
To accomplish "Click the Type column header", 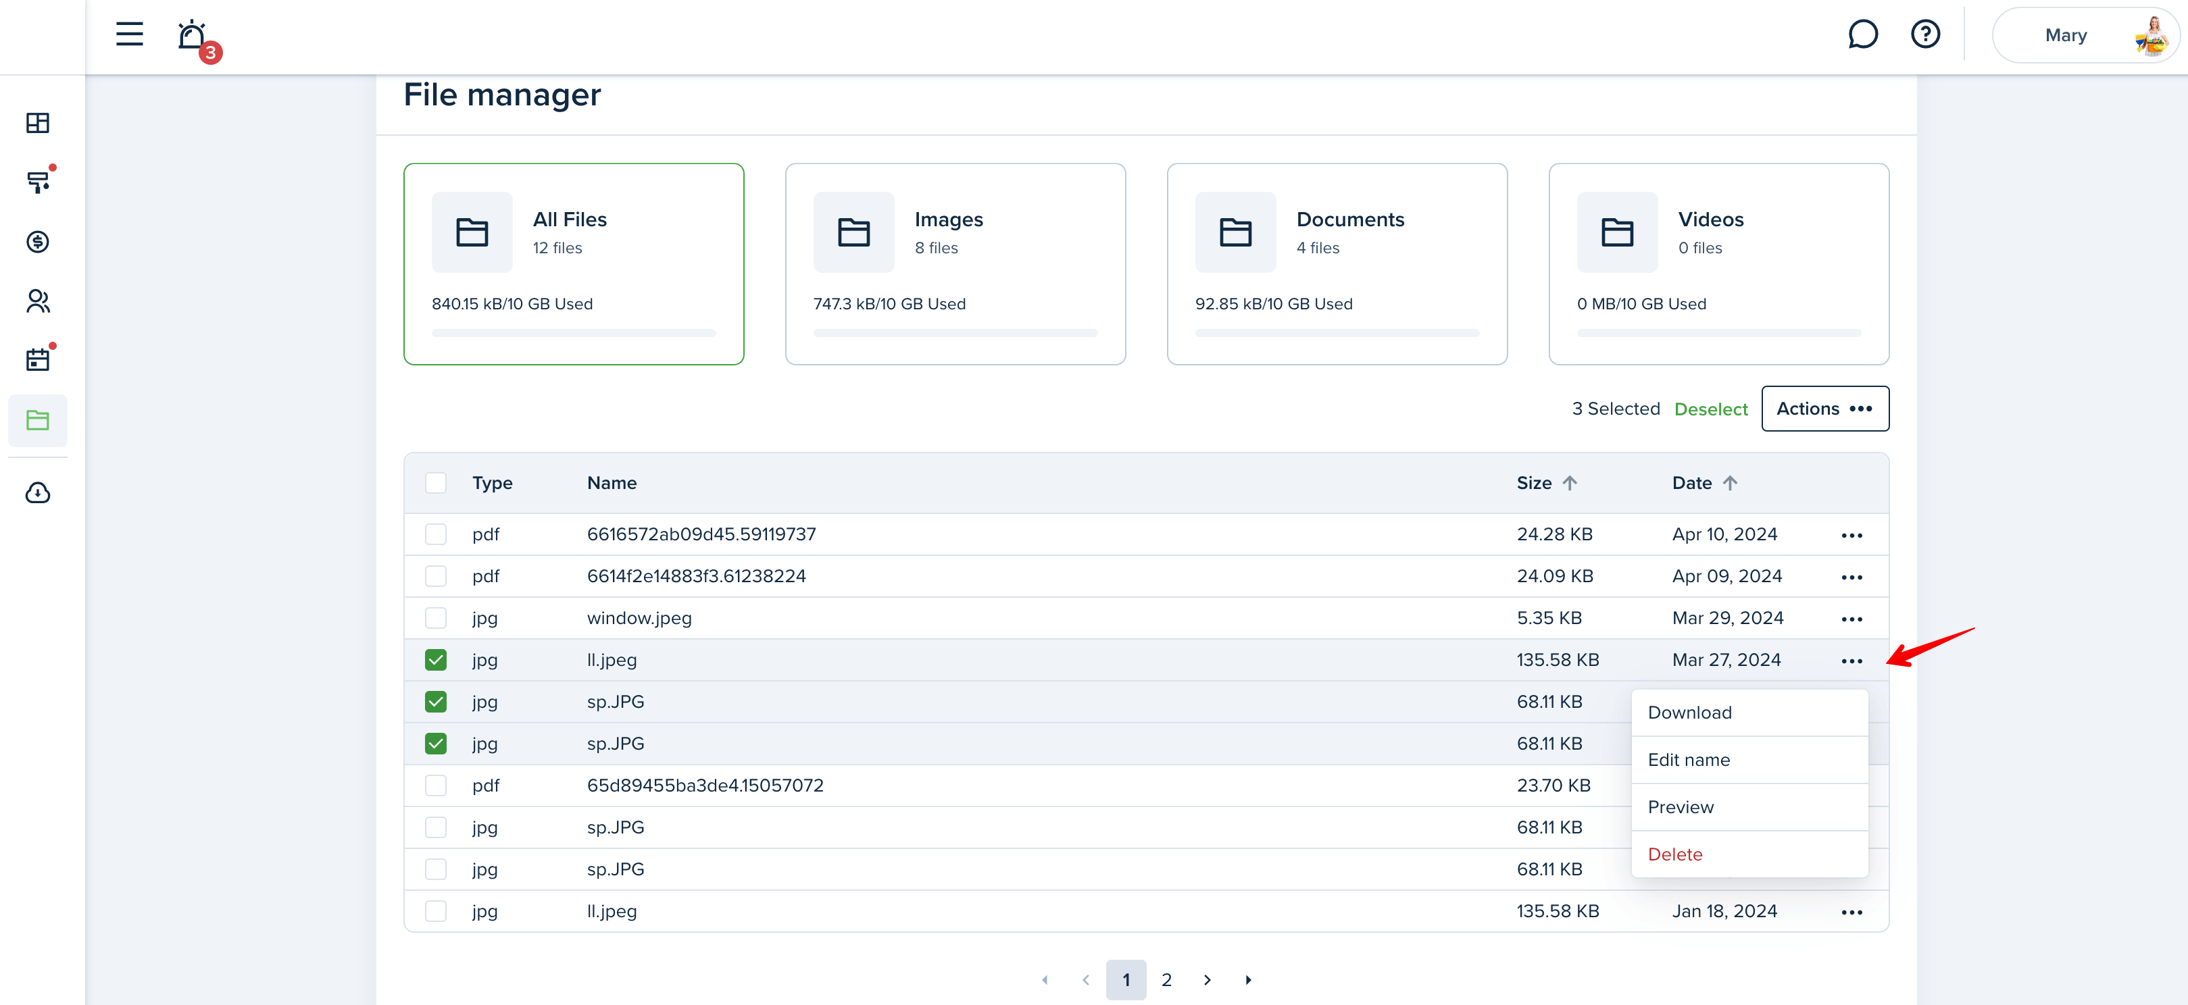I will (x=492, y=483).
